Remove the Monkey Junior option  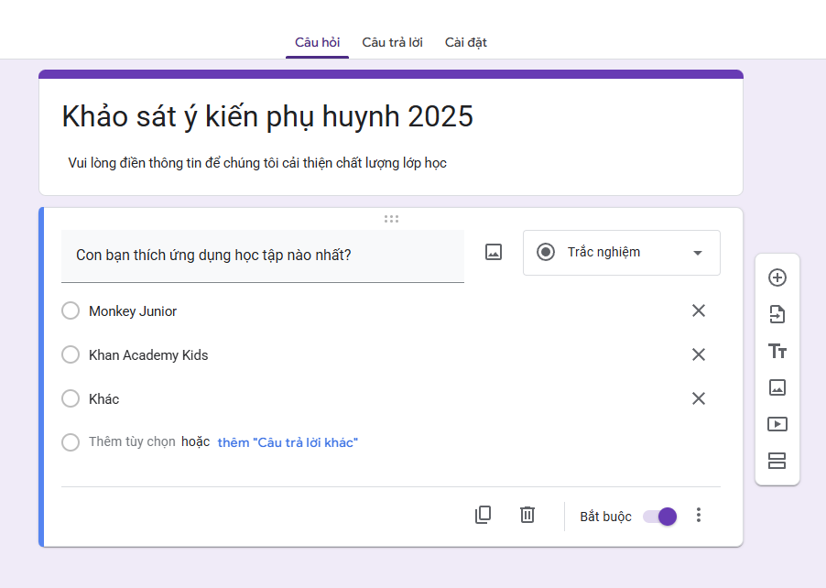[698, 311]
